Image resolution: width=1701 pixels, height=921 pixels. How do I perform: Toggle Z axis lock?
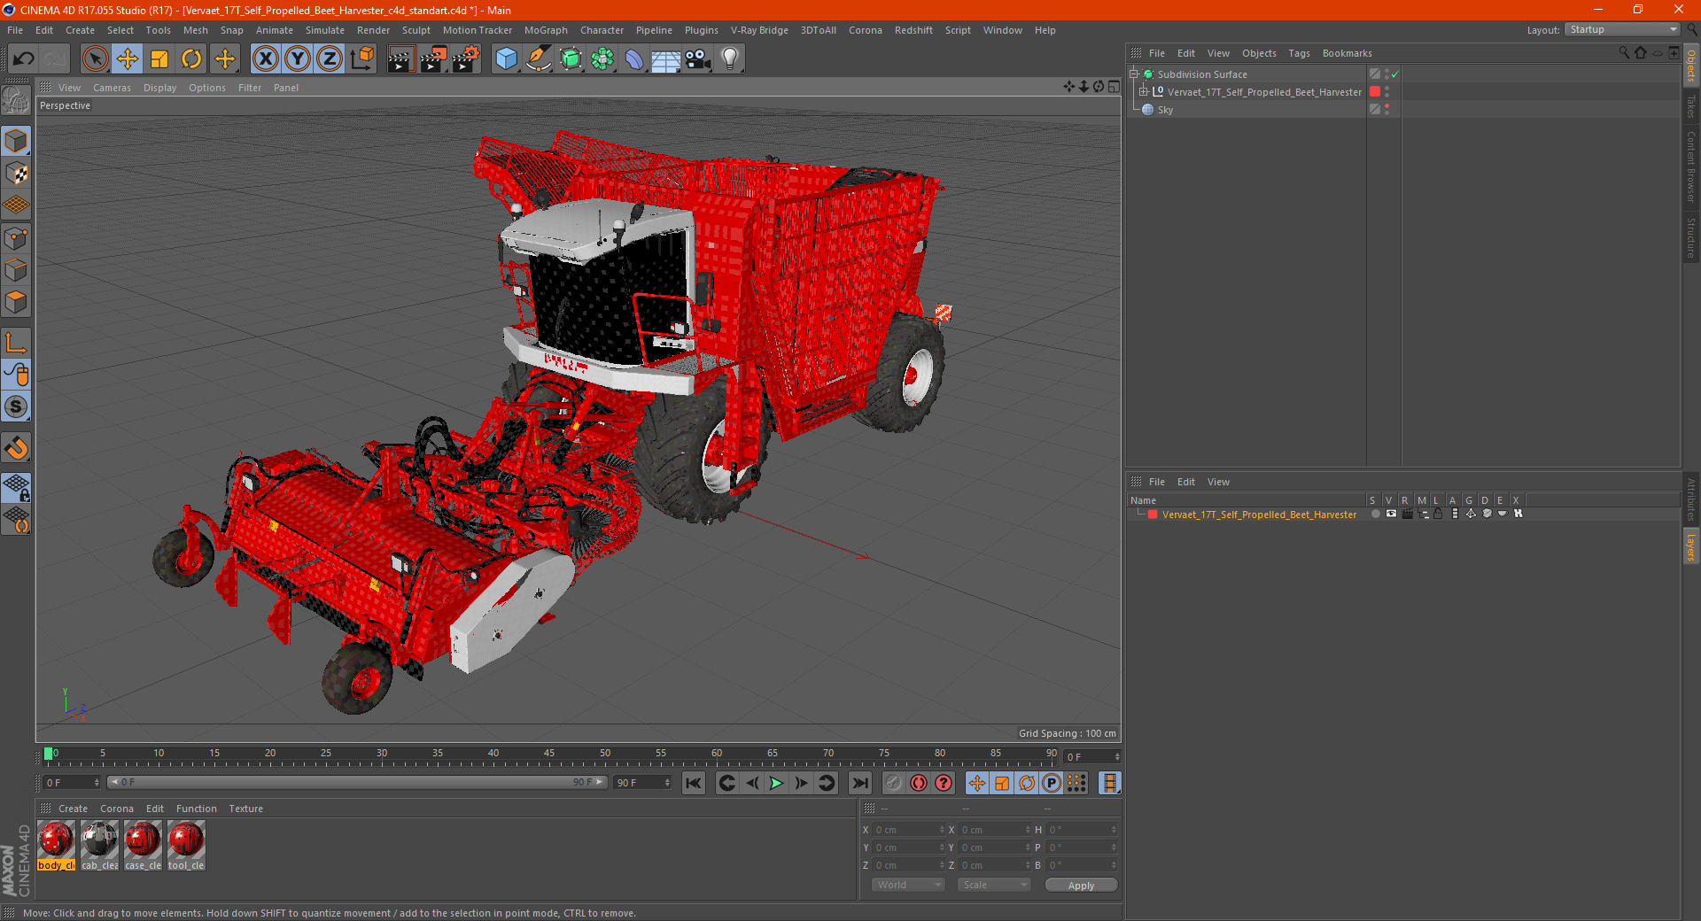330,59
